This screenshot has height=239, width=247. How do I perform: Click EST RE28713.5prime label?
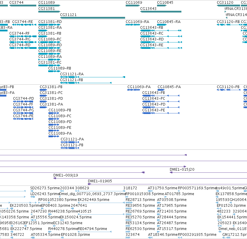[x=140, y=200]
